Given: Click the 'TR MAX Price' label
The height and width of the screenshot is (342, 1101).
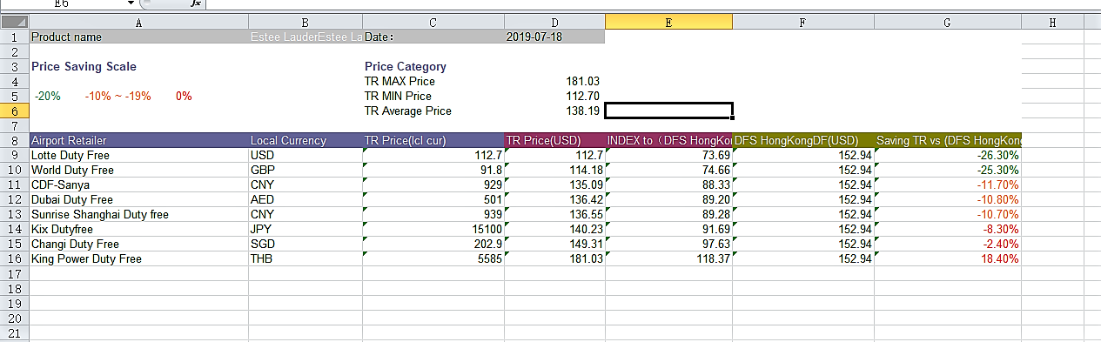Looking at the screenshot, I should coord(399,82).
